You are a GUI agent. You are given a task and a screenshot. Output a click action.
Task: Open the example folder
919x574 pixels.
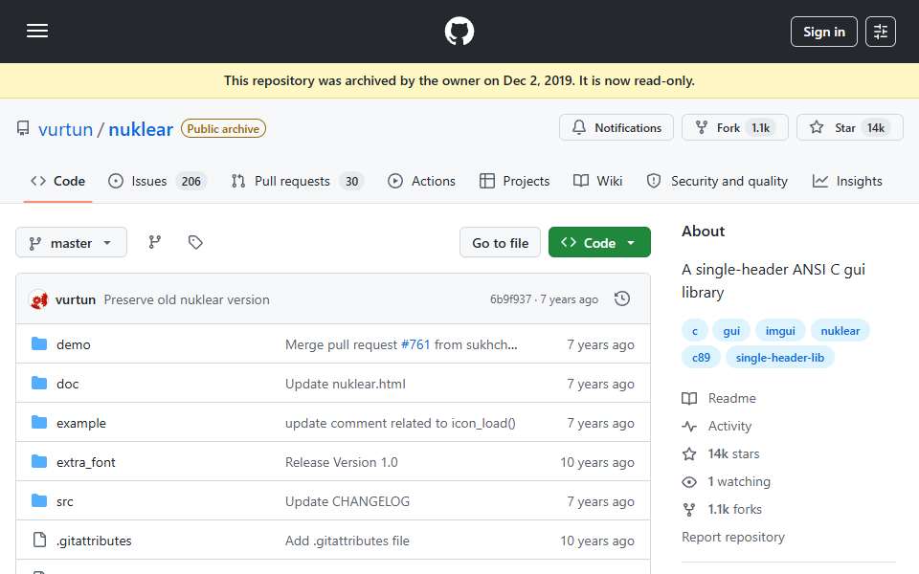80,423
